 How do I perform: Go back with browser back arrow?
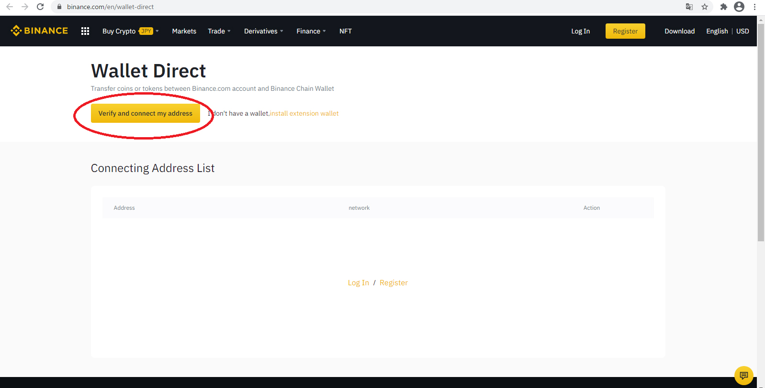(10, 7)
